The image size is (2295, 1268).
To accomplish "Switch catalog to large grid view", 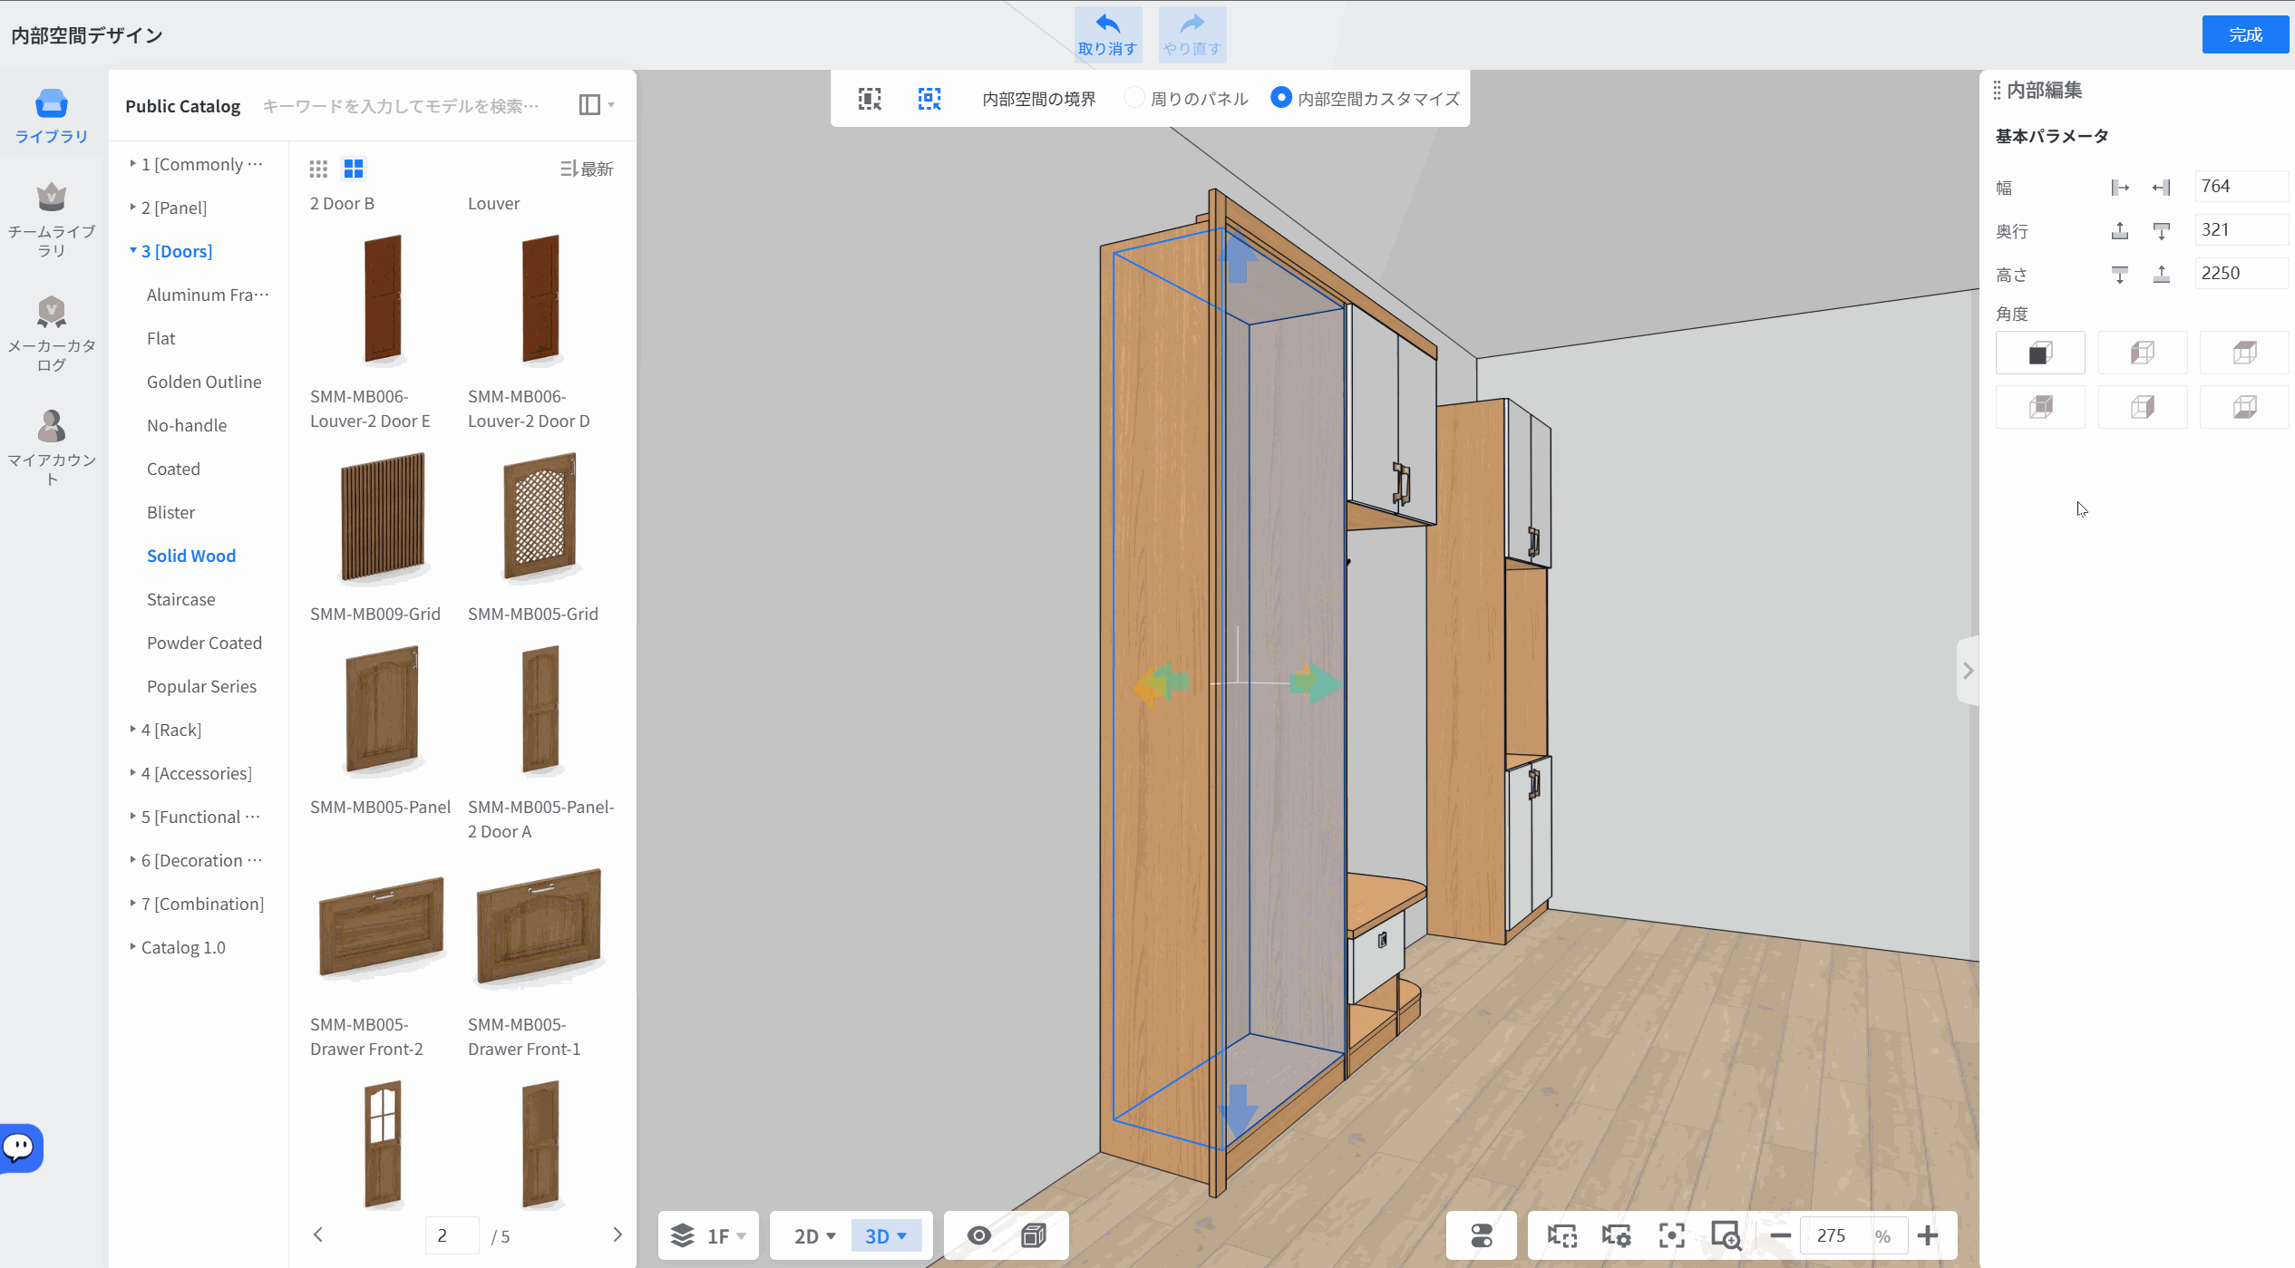I will click(x=354, y=169).
